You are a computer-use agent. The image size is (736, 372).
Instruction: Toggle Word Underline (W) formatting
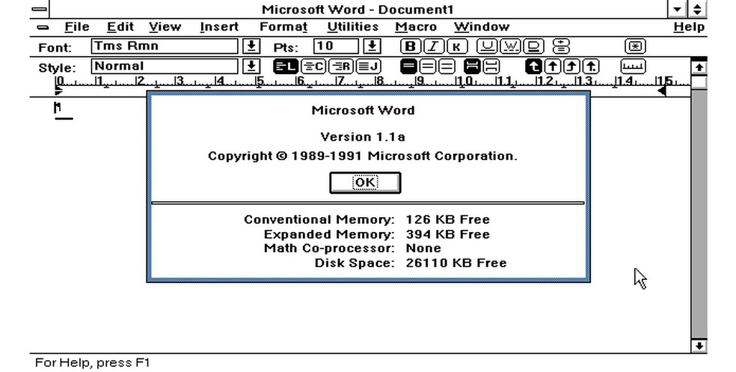511,46
